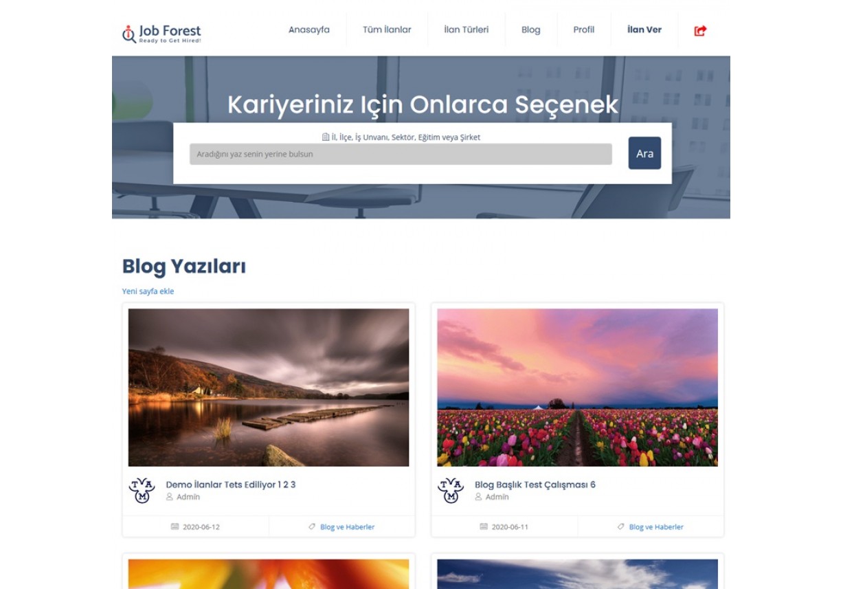Viewport: 843px width, 589px height.
Task: Open the Profil menu item
Action: coord(583,30)
